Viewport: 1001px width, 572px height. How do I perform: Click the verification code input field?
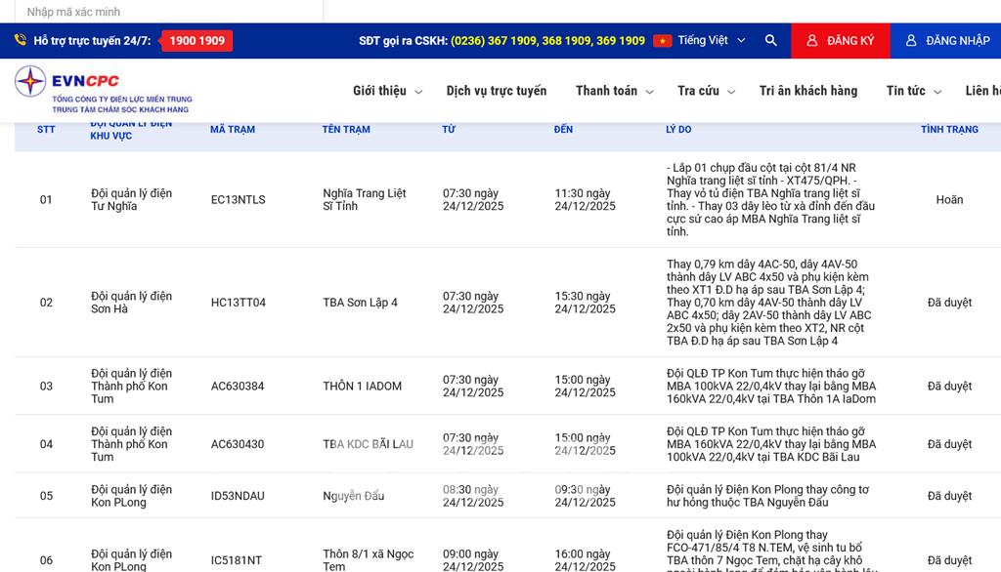(x=168, y=12)
